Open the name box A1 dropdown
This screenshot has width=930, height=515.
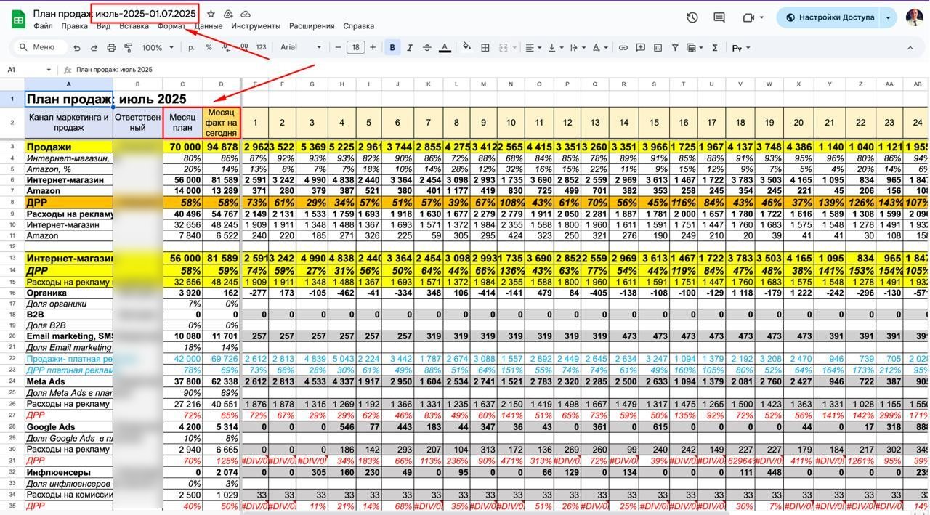[x=49, y=70]
